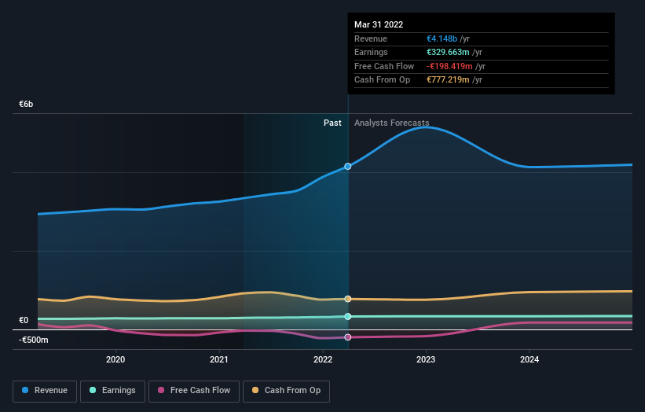645x412 pixels.
Task: Click the €0 y-axis label
Action: 24,320
